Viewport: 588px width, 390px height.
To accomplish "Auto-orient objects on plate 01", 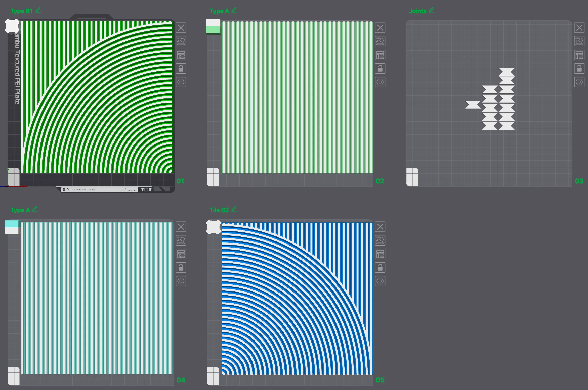I will pyautogui.click(x=181, y=41).
